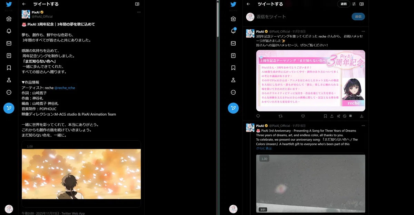Open the three-dot menu on the reche message tweet
Viewport: 414px width, 215px height.
[363, 31]
